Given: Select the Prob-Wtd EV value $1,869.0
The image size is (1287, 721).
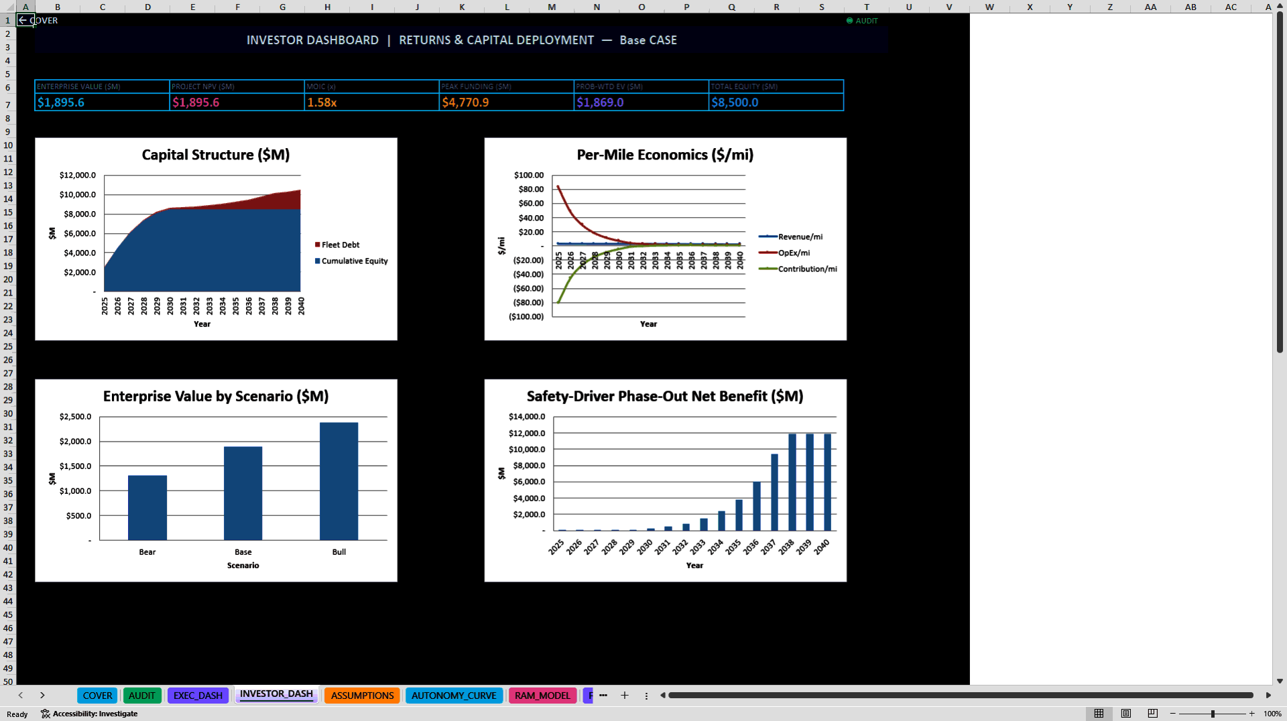Looking at the screenshot, I should coord(641,103).
